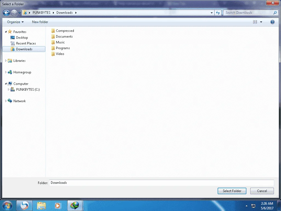Open arrow between PUNKBYTES and Downloads

(54, 13)
